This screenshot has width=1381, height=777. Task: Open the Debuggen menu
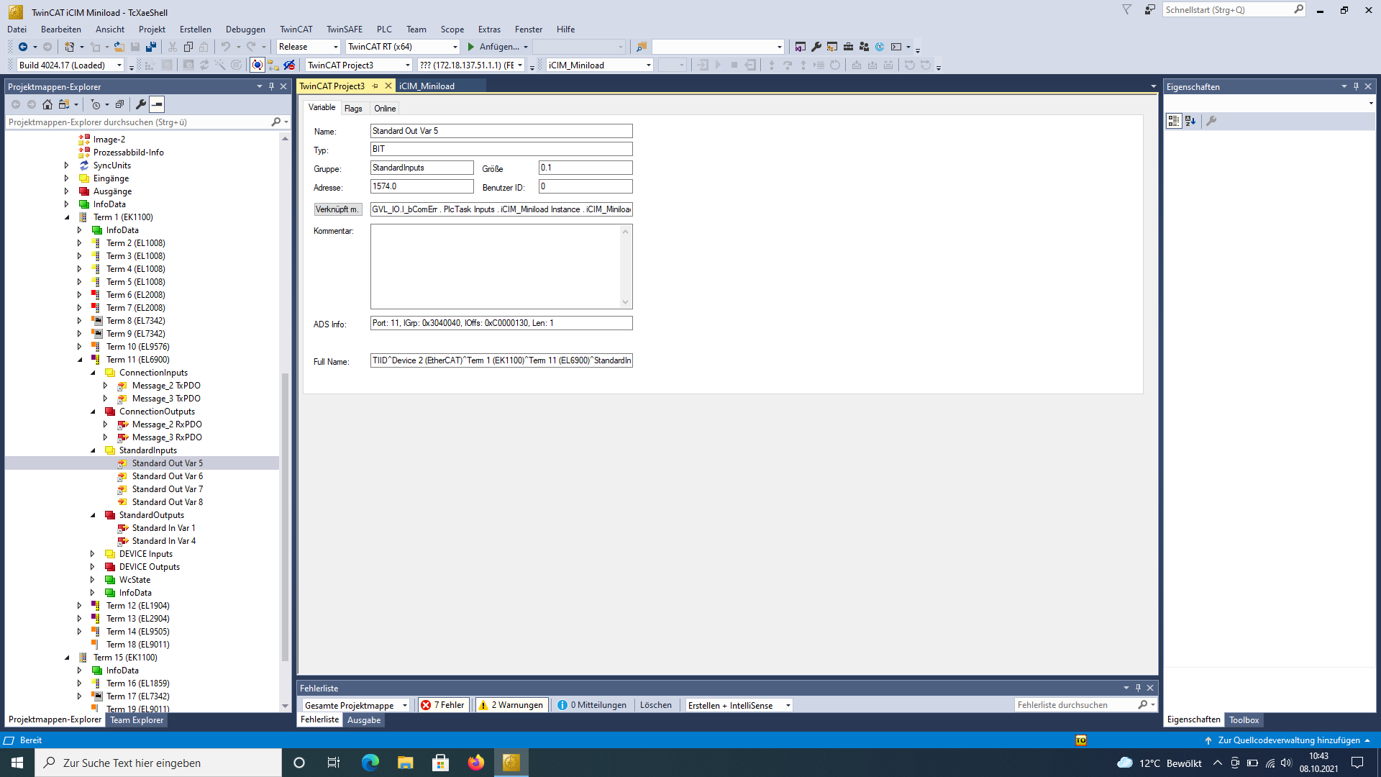pyautogui.click(x=245, y=29)
